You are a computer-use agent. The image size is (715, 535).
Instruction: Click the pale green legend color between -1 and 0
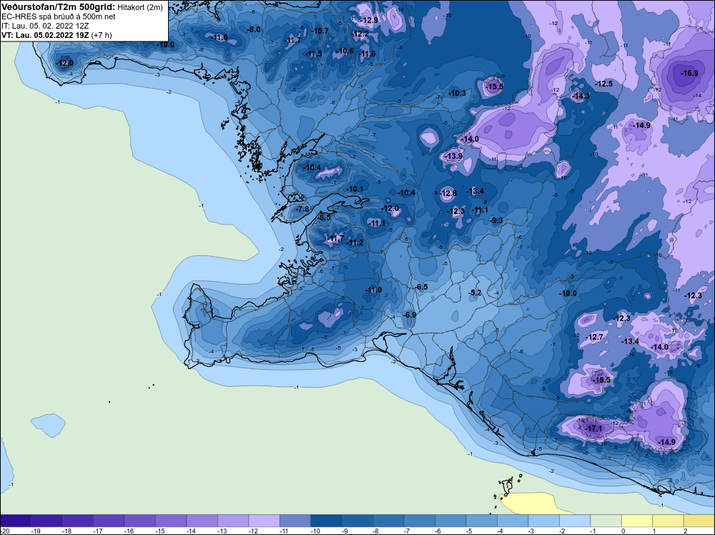point(606,521)
